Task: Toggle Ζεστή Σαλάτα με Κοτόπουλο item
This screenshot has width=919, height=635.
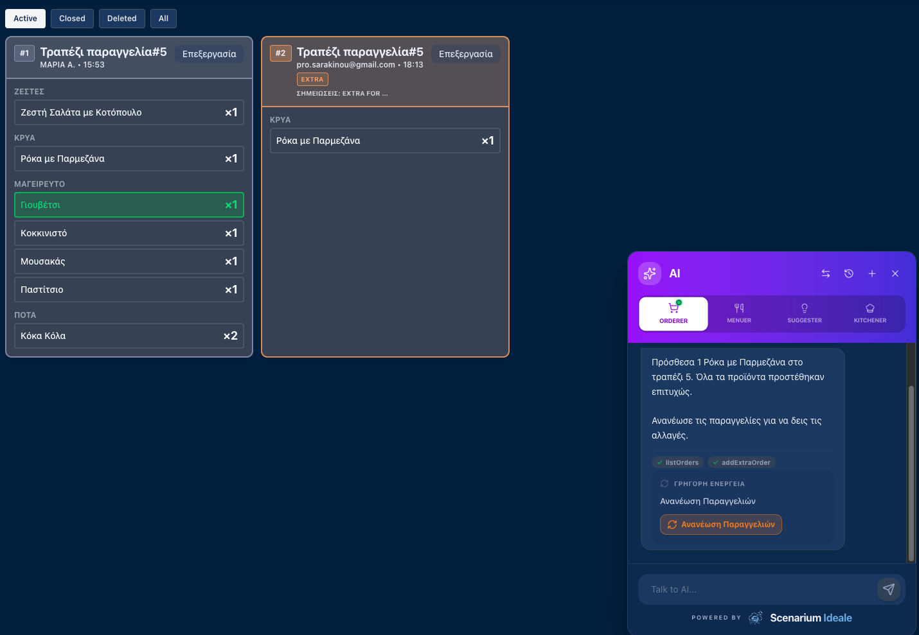Action: (129, 112)
